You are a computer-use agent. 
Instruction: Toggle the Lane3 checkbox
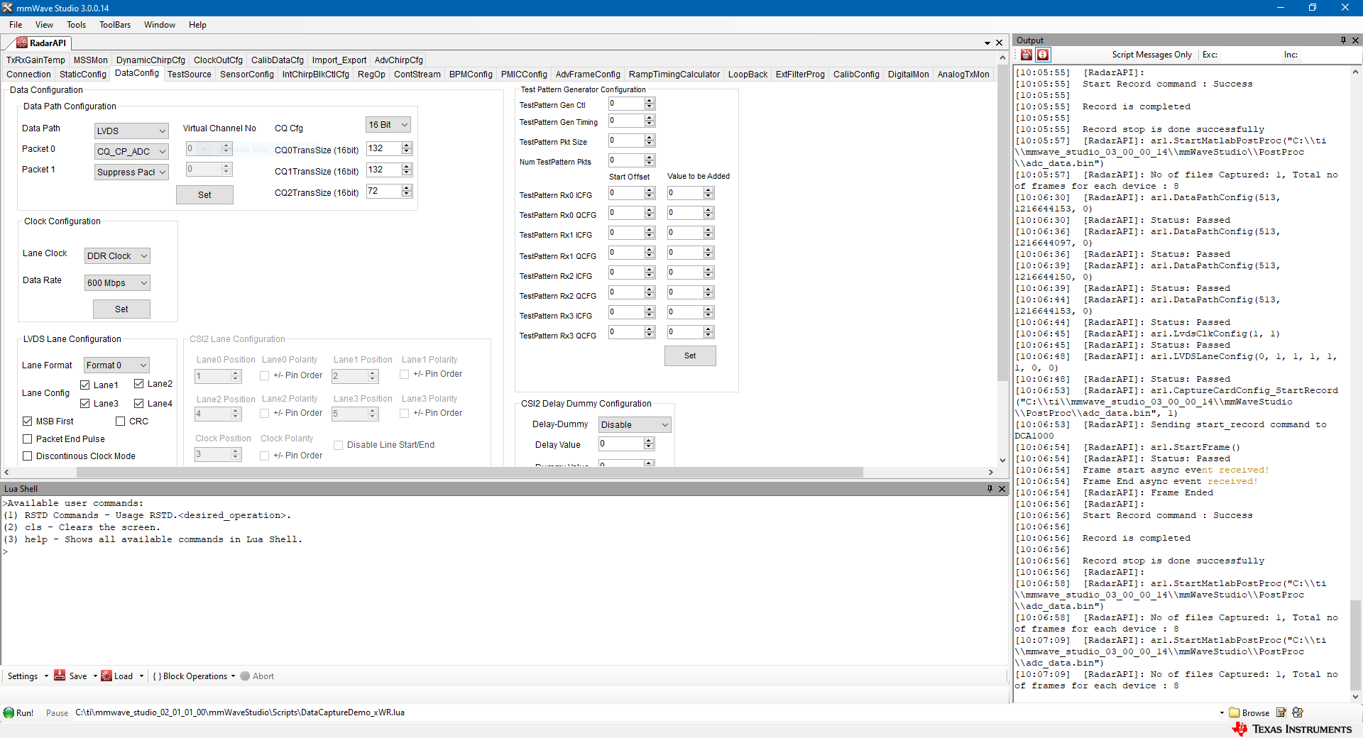[x=85, y=403]
